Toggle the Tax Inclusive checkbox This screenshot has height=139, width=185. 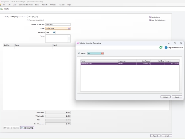[150, 17]
